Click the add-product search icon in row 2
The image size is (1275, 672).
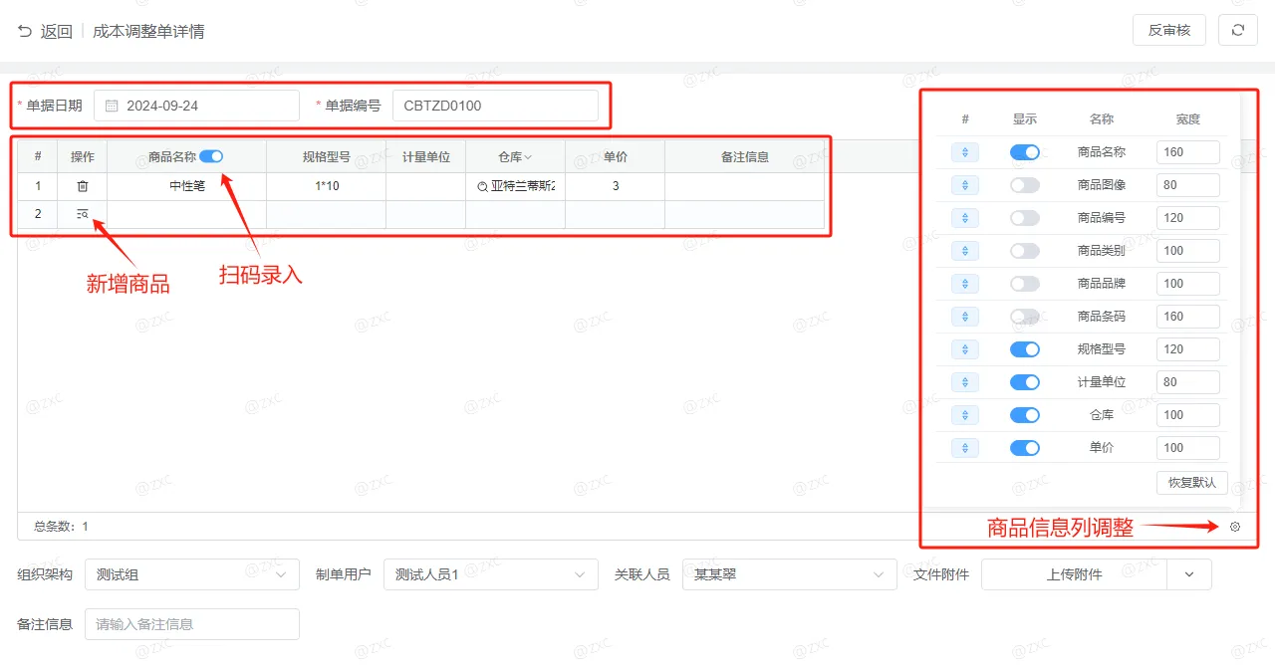83,214
